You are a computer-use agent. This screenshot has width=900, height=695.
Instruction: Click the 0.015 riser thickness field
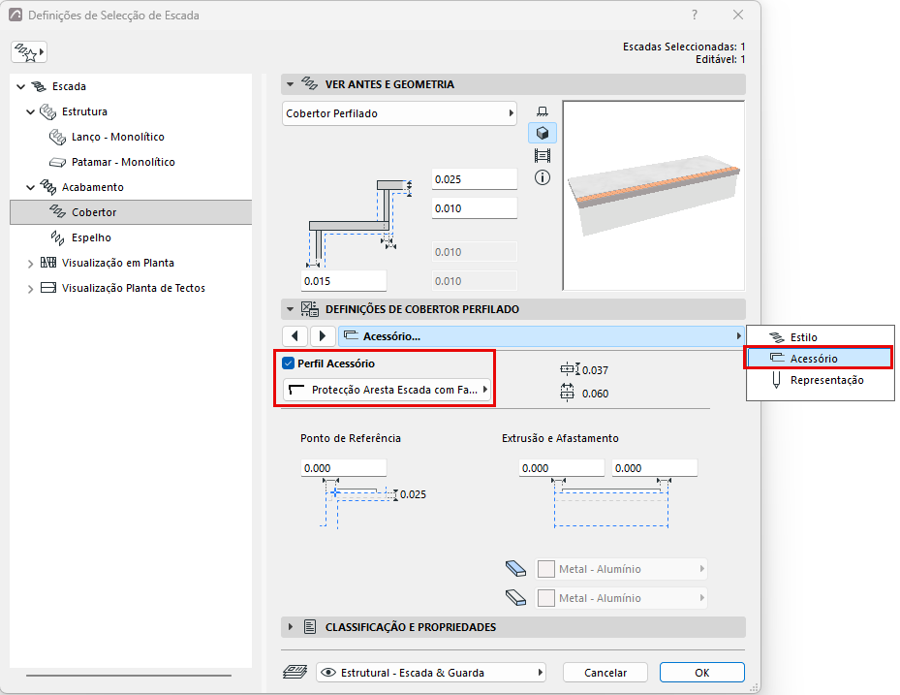pyautogui.click(x=344, y=281)
